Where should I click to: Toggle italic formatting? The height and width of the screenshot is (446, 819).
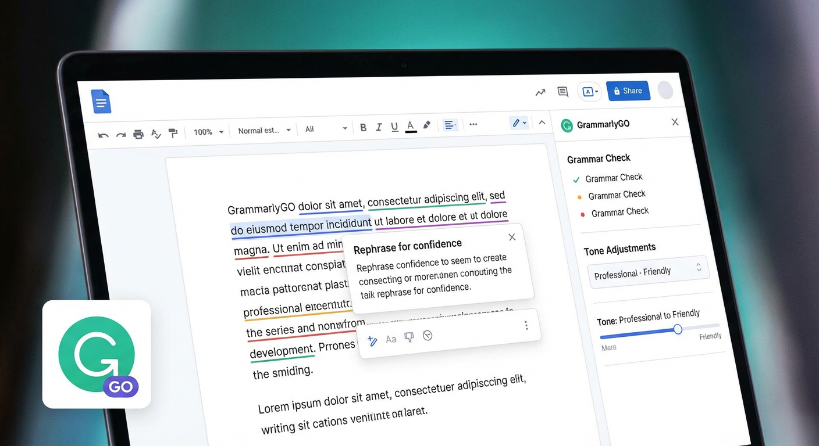(x=379, y=127)
